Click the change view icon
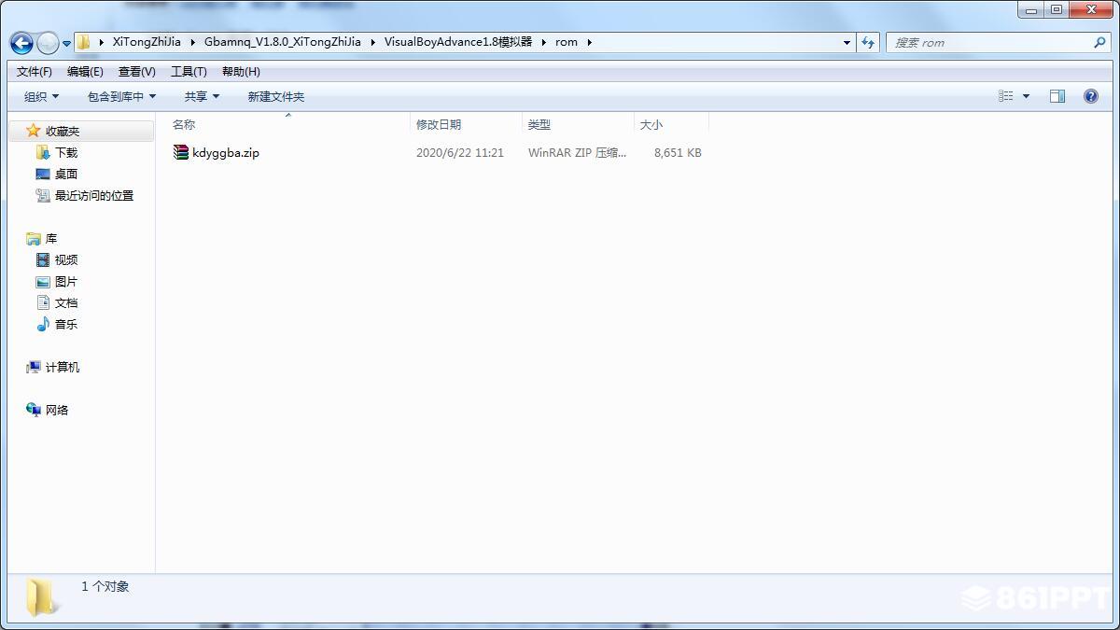The height and width of the screenshot is (630, 1120). click(1006, 96)
